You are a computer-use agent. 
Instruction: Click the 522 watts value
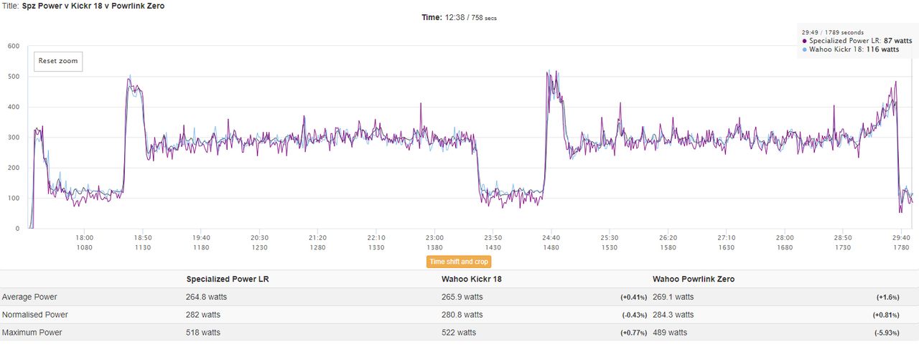[x=459, y=333]
